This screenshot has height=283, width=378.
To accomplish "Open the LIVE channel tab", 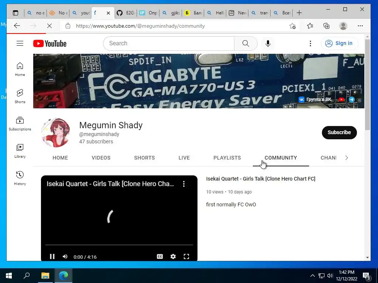I will pyautogui.click(x=184, y=158).
